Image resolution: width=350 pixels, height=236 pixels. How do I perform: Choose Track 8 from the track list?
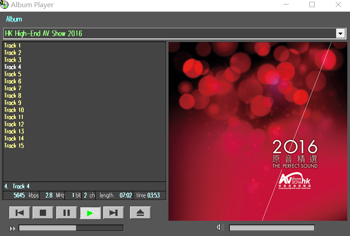click(13, 96)
